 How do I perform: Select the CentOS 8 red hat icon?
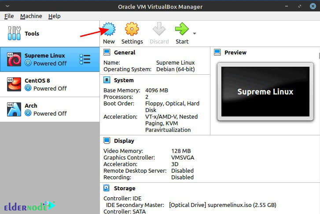point(14,84)
